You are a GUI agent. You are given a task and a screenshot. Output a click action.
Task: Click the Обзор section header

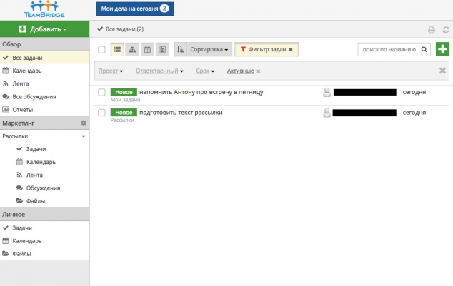pyautogui.click(x=44, y=44)
